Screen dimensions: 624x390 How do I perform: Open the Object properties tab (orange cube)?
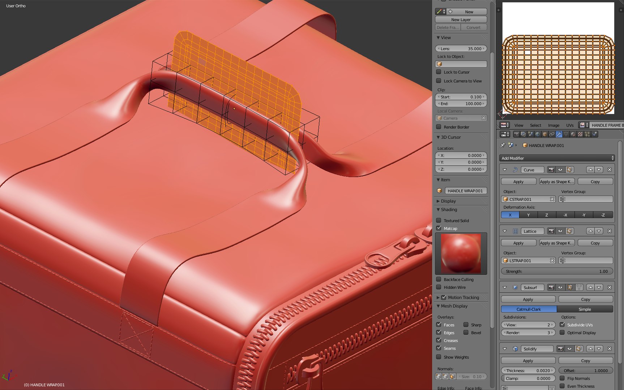(544, 134)
